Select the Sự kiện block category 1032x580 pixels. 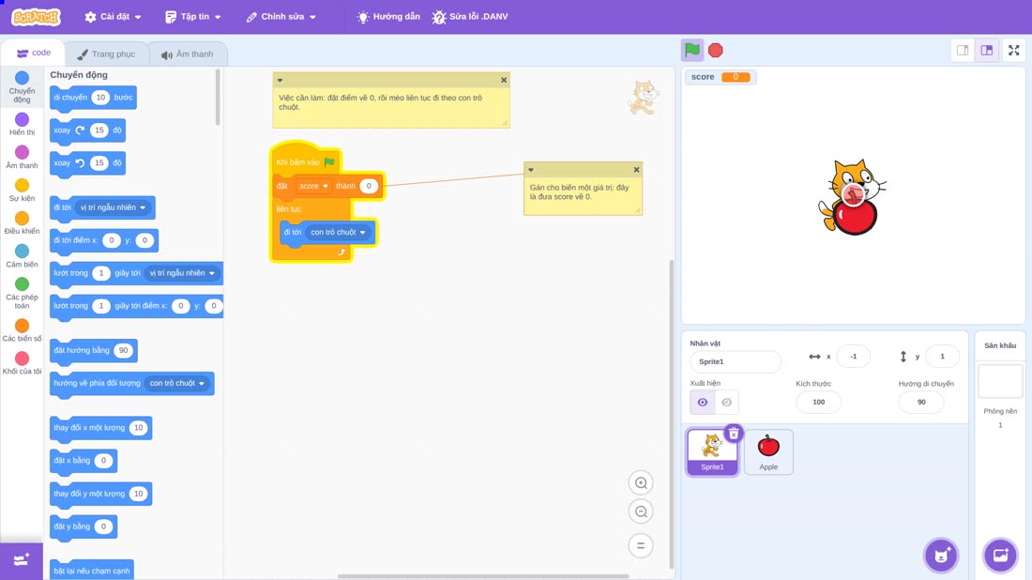tap(22, 190)
